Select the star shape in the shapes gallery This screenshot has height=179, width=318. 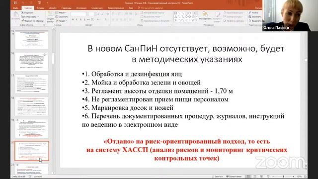193,20
